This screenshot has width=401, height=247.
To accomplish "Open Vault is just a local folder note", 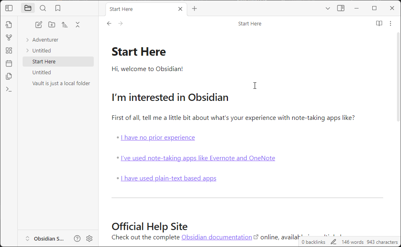I will 58,83.
